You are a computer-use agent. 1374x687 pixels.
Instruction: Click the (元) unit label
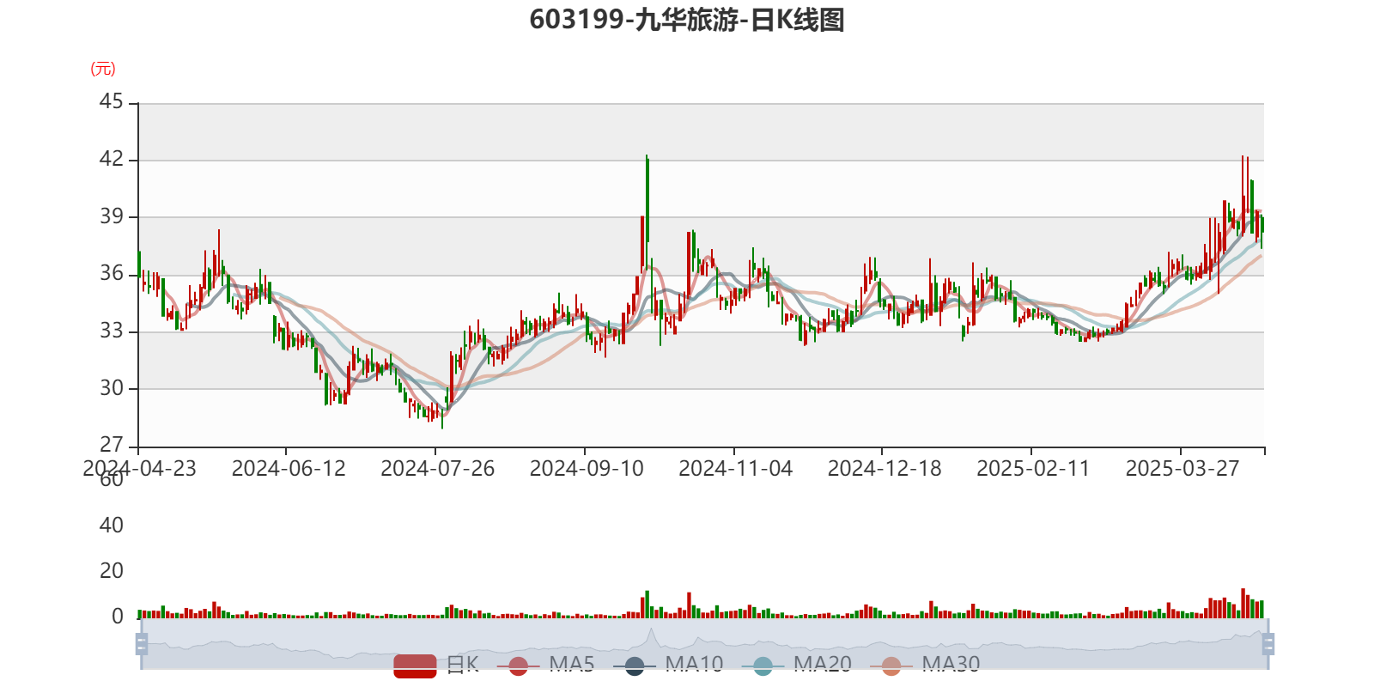[x=103, y=69]
